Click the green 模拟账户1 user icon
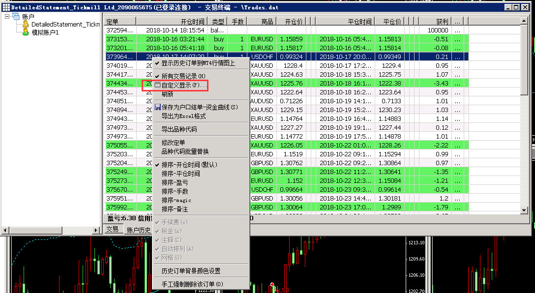The image size is (535, 293). click(x=26, y=32)
